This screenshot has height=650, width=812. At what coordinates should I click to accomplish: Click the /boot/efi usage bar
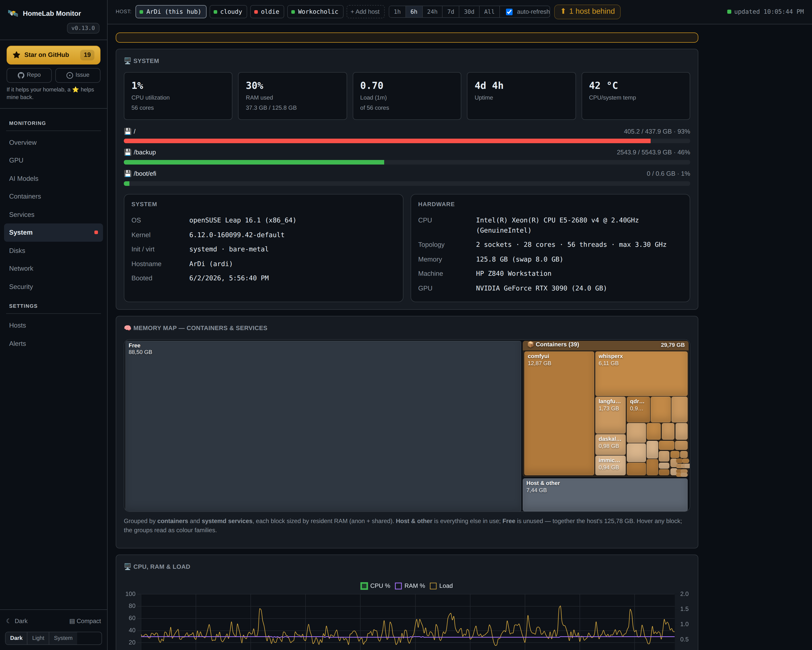pos(407,184)
